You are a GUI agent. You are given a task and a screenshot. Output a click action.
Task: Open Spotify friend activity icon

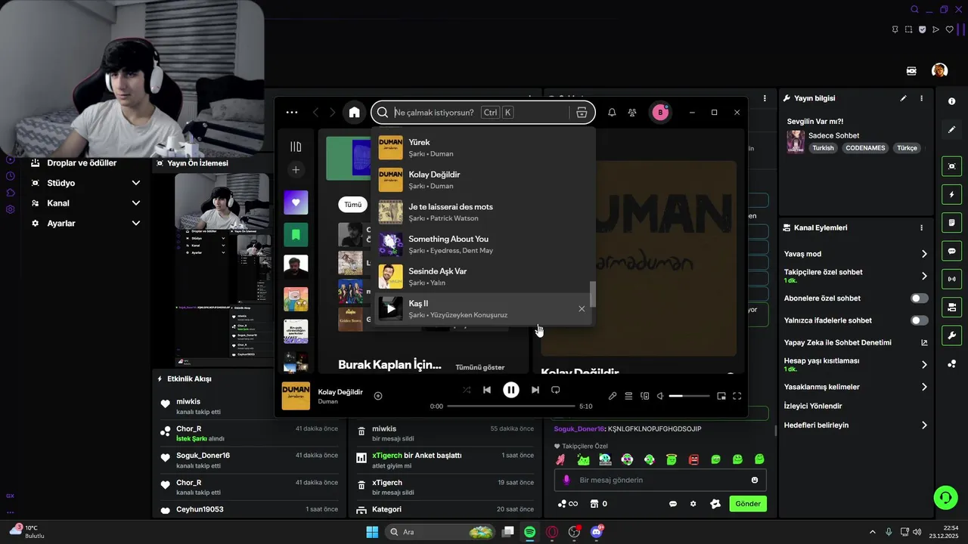click(632, 113)
